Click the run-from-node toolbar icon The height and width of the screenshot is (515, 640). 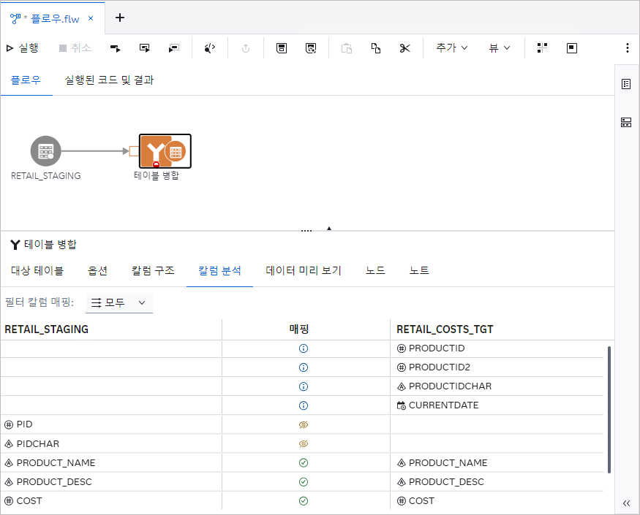tap(116, 48)
